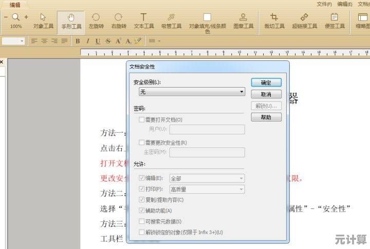
Task: Open the 安全级别 dropdown
Action: point(192,92)
